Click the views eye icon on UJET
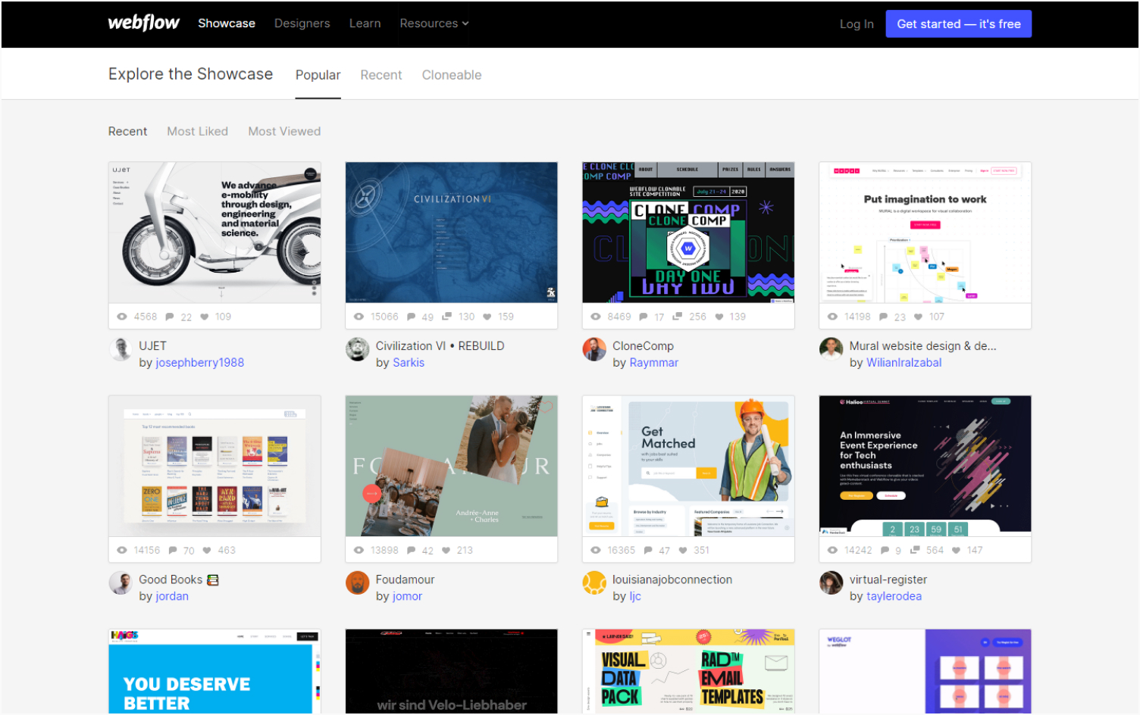This screenshot has width=1140, height=715. [x=122, y=317]
